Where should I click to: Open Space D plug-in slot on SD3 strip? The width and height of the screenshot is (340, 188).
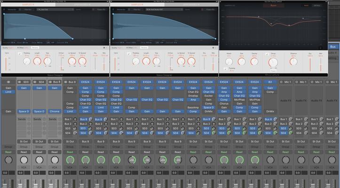click(x=24, y=111)
